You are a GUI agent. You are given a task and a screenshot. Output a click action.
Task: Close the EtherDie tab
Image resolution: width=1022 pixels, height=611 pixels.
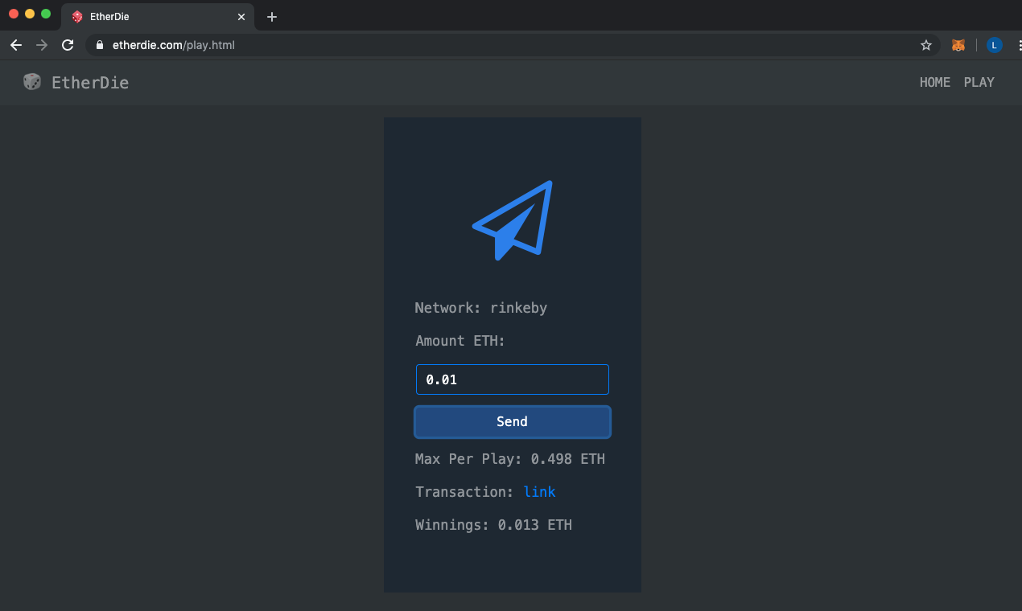[241, 16]
